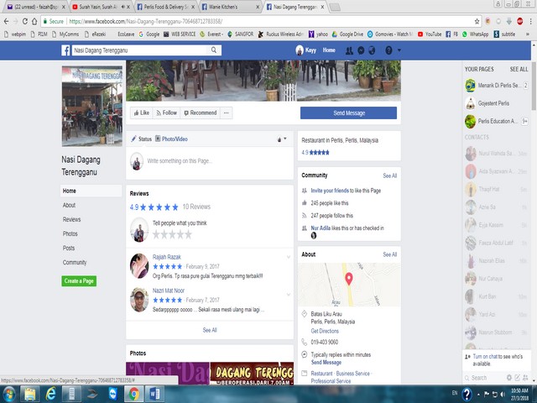Click the YouTube bookmark in bookmarks bar
Image resolution: width=537 pixels, height=403 pixels.
click(x=432, y=34)
